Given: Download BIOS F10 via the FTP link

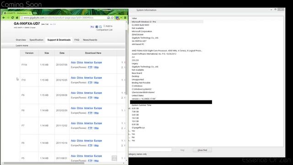Looking at the screenshot, I should [x=90, y=82].
